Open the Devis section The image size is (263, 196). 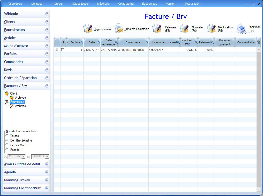pos(26,70)
